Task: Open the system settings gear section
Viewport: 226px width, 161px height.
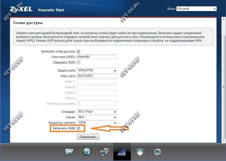Action: pyautogui.click(x=157, y=152)
